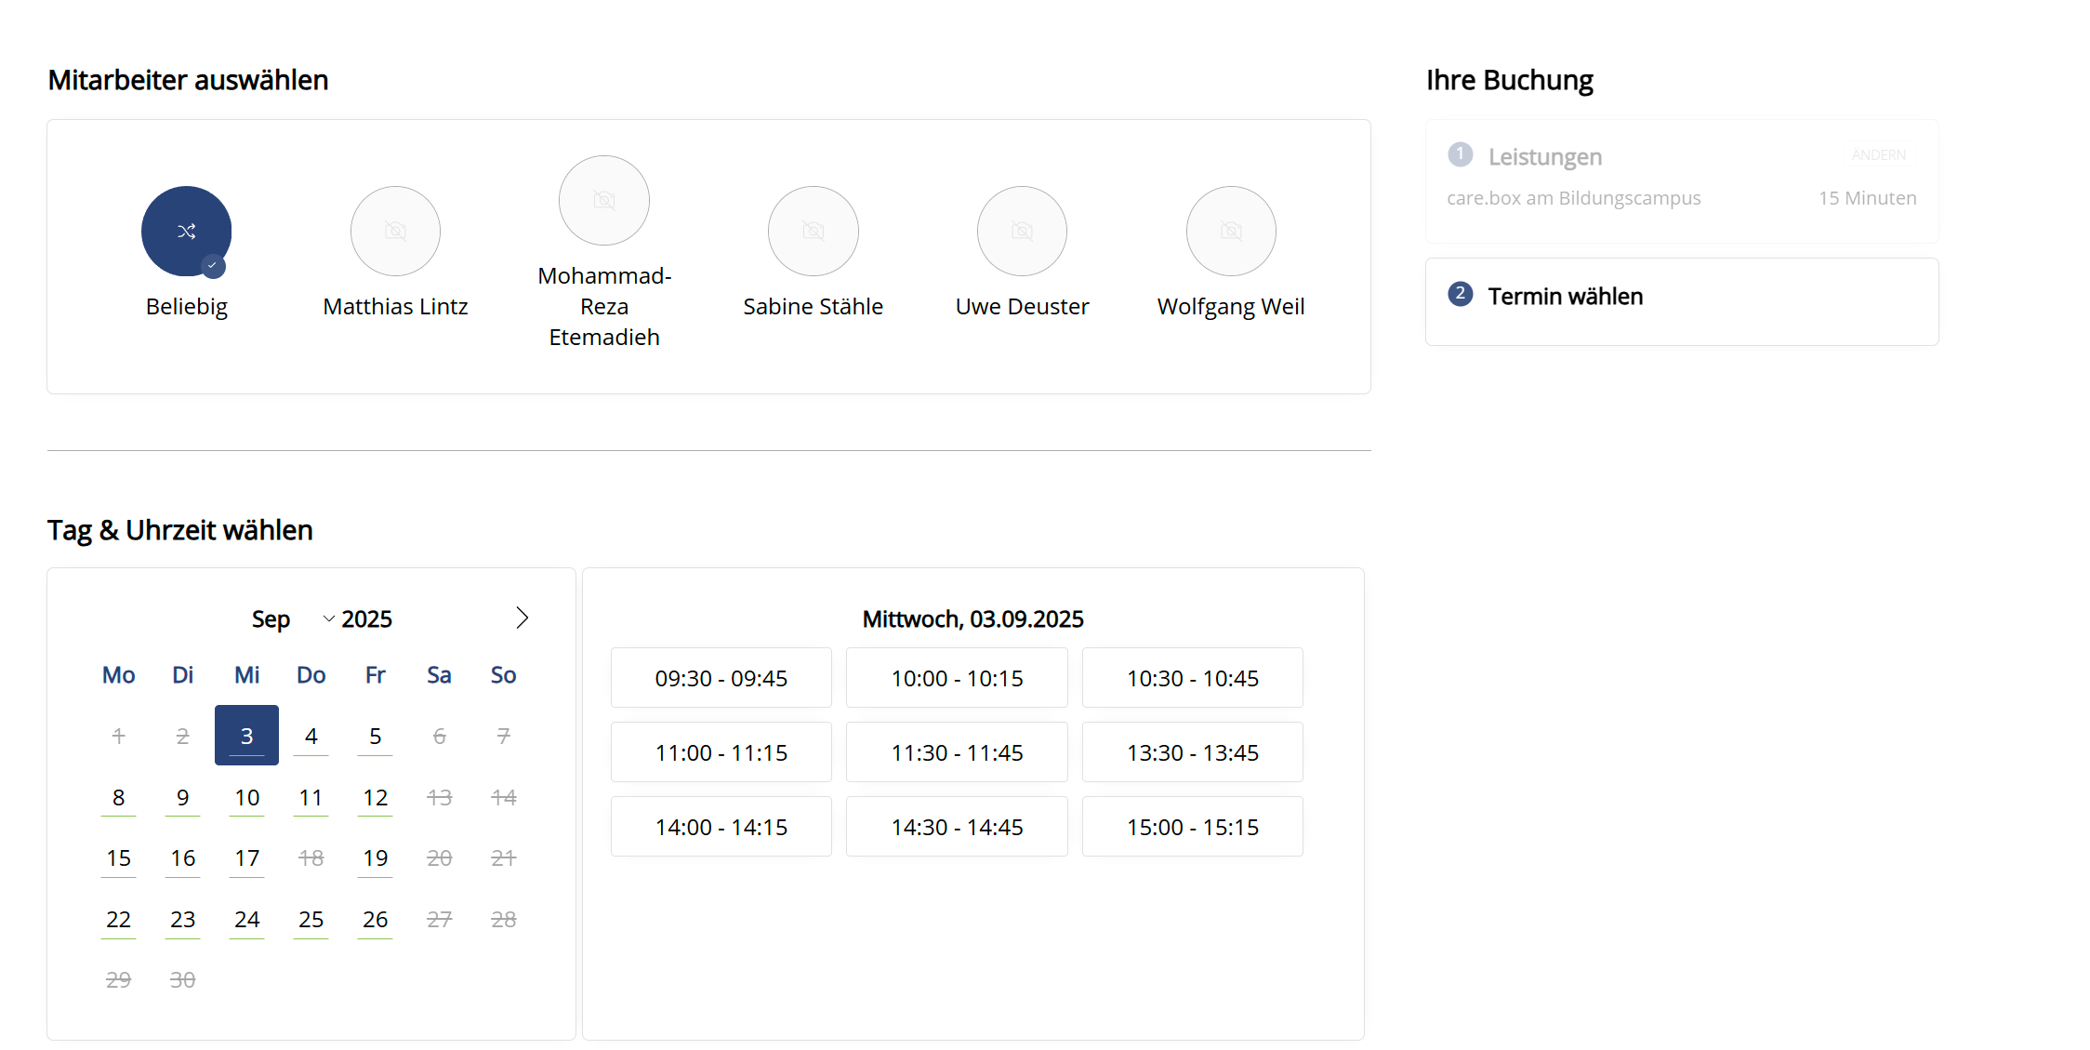The image size is (2090, 1050).
Task: Select the Beliebig shuffle staff icon
Action: coord(186,231)
